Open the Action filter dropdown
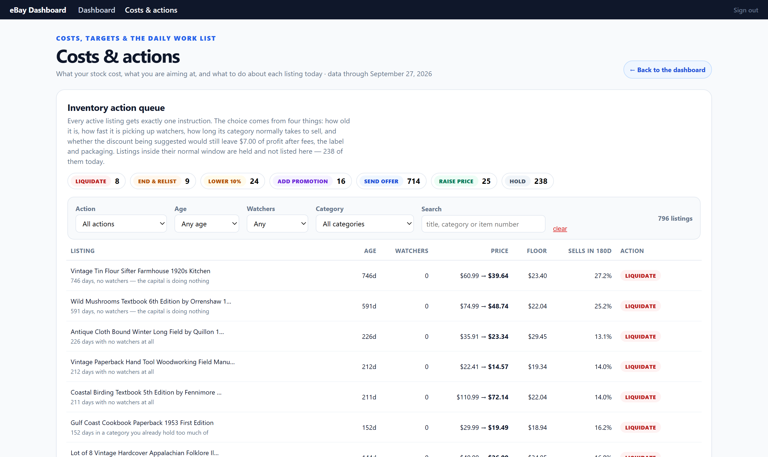768x457 pixels. [121, 224]
